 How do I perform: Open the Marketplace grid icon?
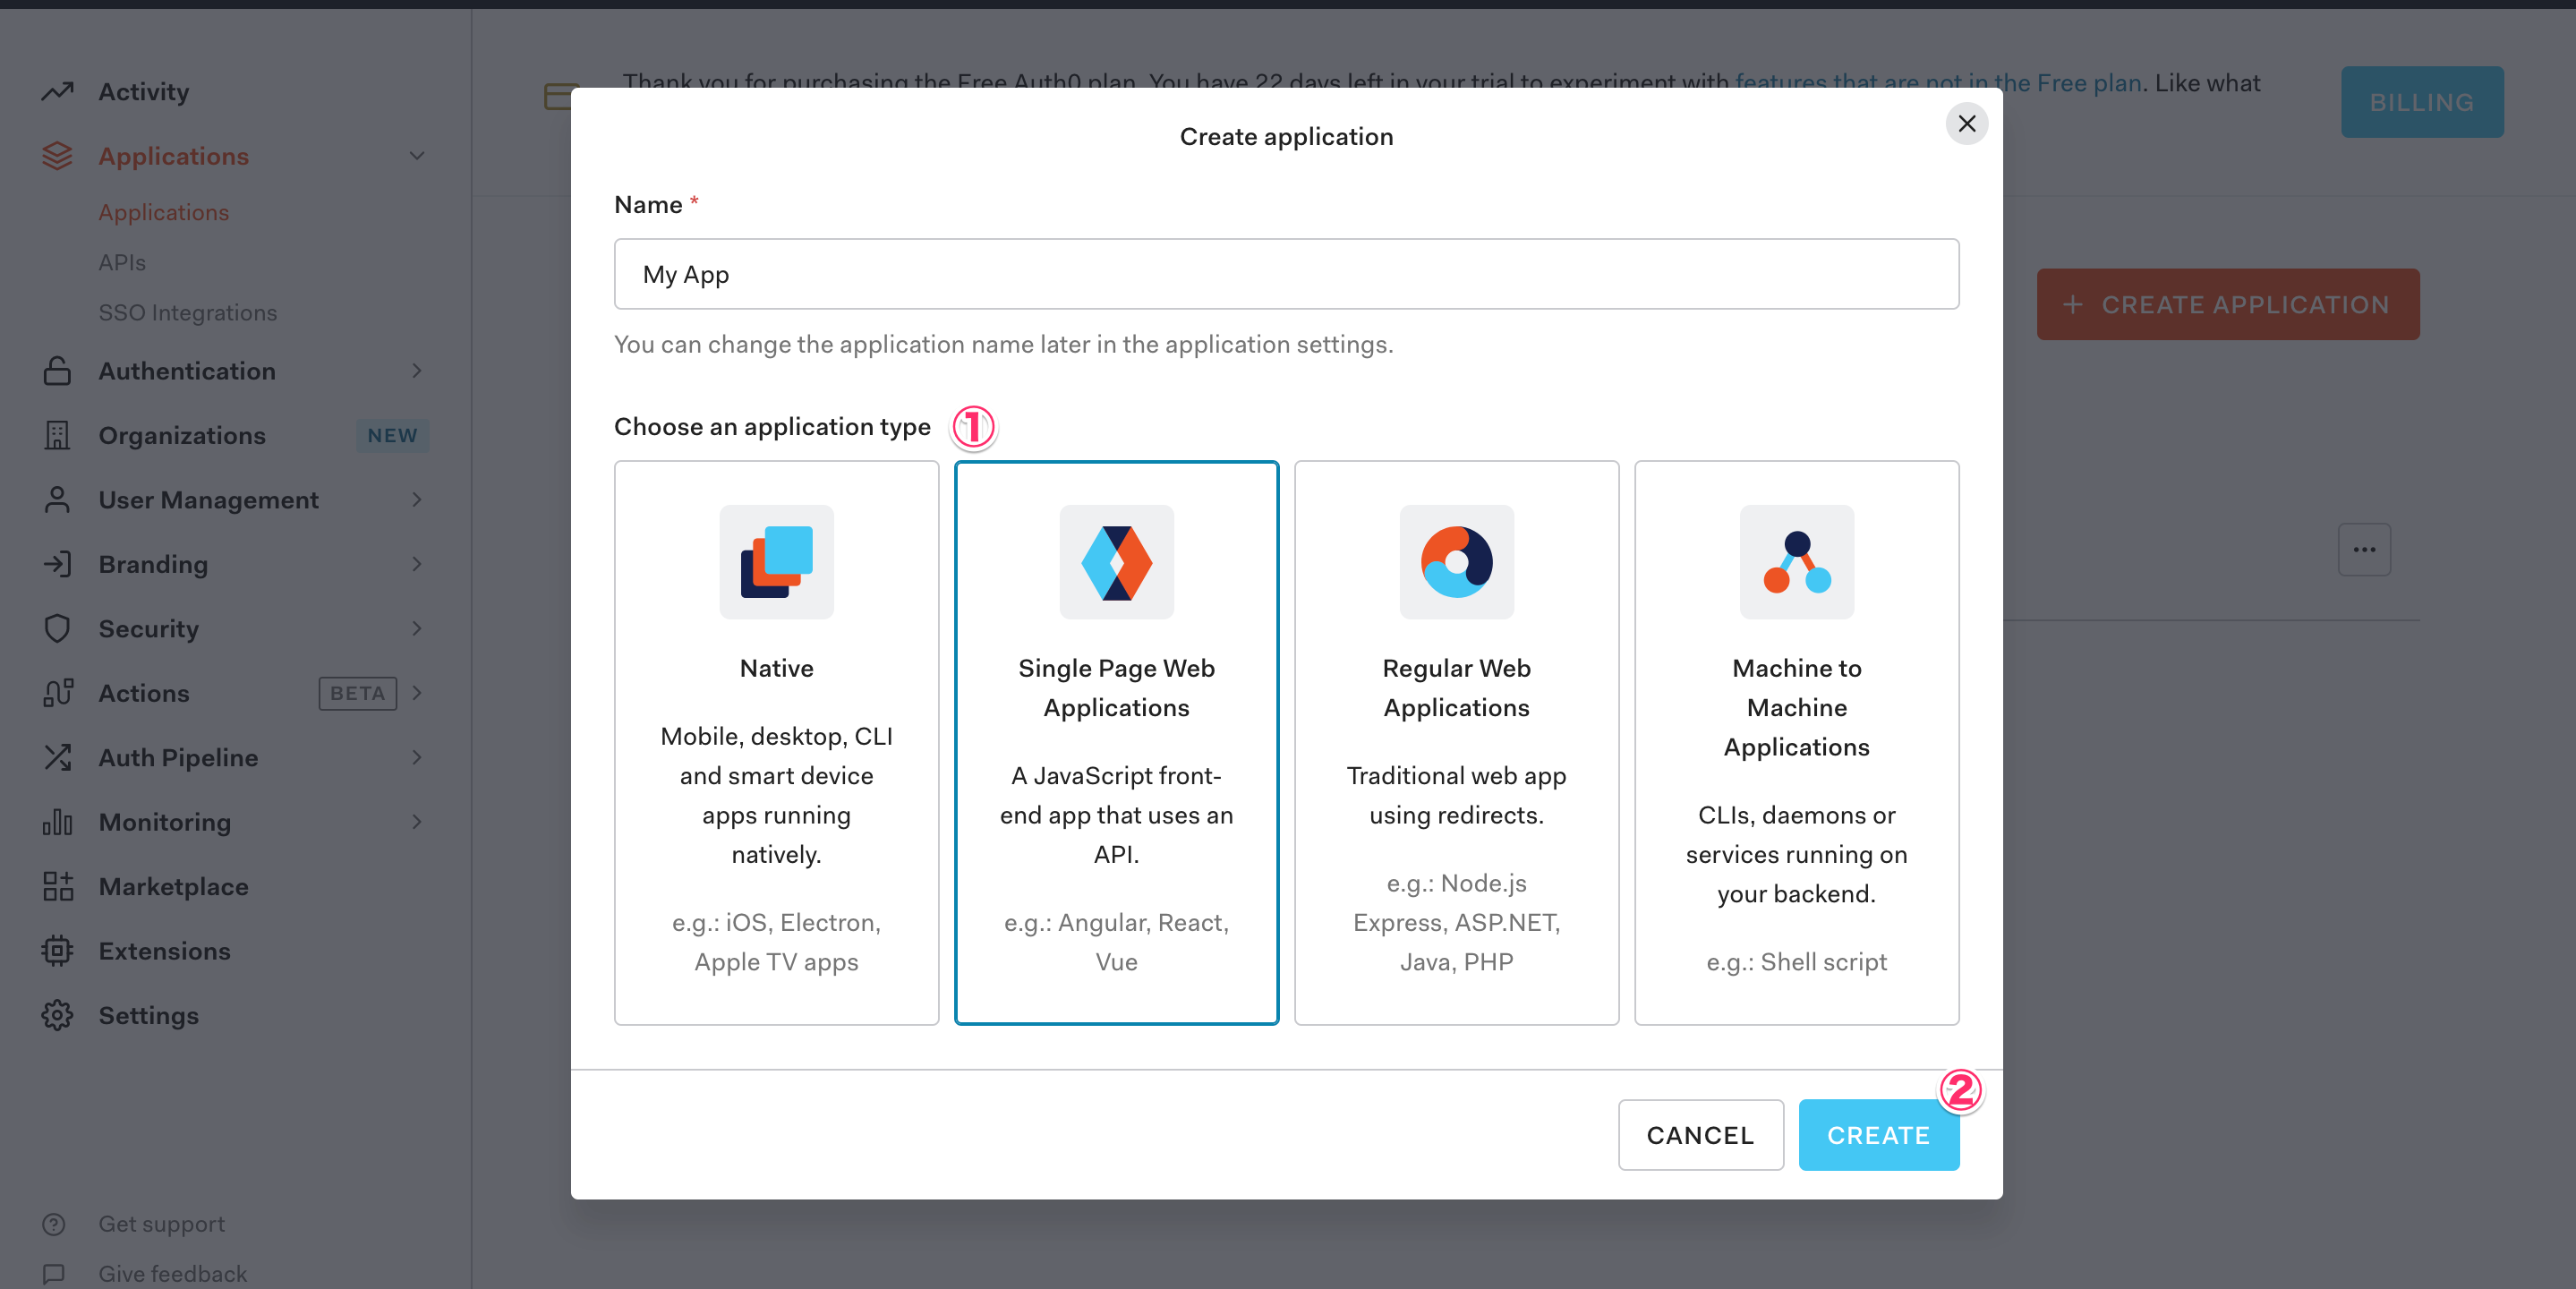pos(58,887)
